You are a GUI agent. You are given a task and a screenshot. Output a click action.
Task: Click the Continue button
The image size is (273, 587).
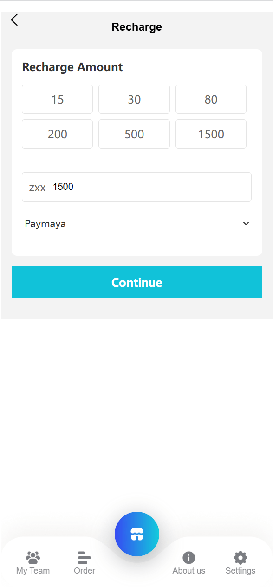137,282
